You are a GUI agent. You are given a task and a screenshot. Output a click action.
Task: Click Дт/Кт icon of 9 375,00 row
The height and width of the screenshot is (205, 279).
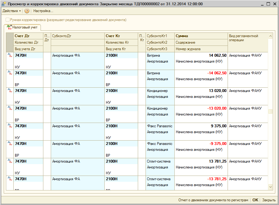coord(10,126)
